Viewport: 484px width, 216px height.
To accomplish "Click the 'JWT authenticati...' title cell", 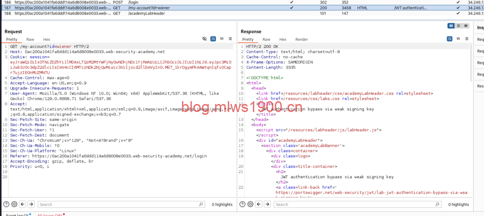I will [x=411, y=8].
